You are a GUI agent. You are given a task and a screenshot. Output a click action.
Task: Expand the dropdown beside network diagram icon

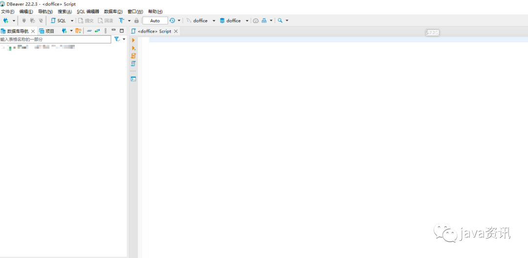point(271,21)
